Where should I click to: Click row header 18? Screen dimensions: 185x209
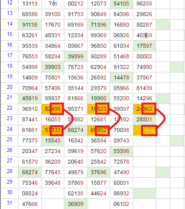9,67
